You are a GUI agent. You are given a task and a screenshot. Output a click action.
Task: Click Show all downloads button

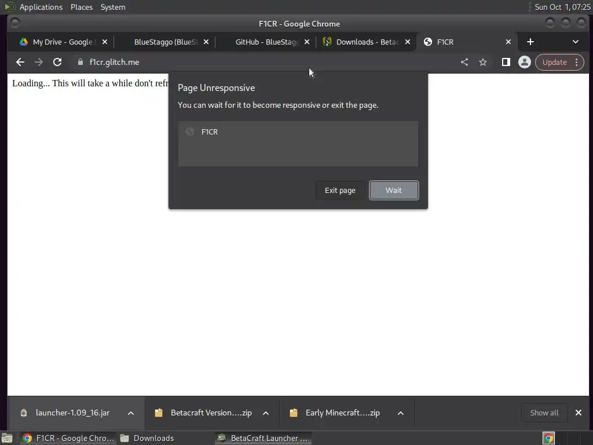pyautogui.click(x=544, y=413)
